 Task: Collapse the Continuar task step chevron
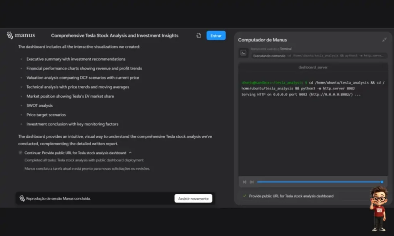(130, 153)
